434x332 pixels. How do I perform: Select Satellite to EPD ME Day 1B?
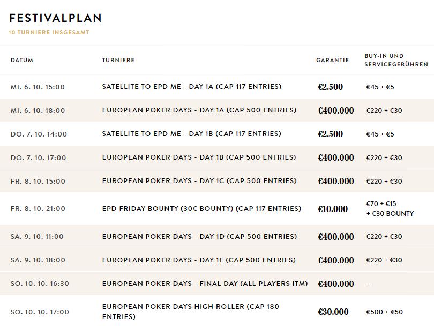[191, 134]
